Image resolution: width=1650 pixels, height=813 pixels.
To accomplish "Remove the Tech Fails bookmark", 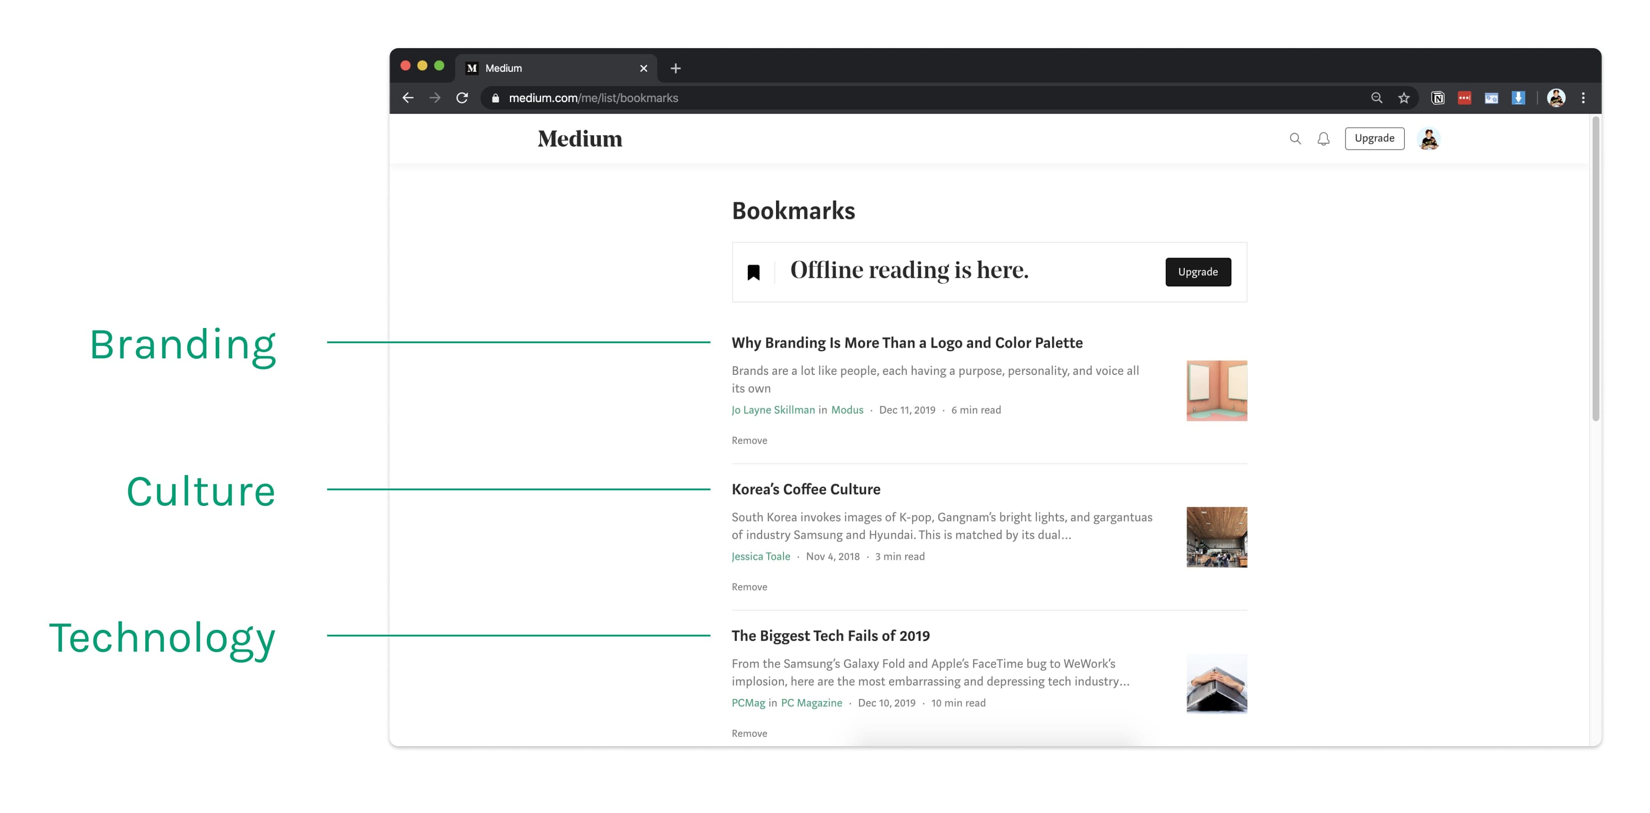I will click(x=749, y=734).
